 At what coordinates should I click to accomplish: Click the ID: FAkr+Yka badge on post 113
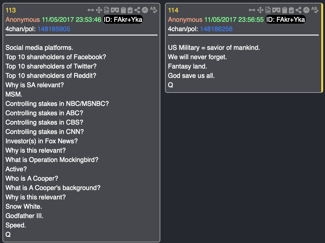point(123,20)
